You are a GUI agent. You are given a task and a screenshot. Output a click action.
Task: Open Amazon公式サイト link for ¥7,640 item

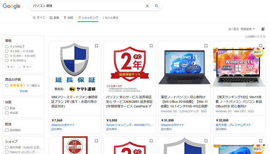63,125
